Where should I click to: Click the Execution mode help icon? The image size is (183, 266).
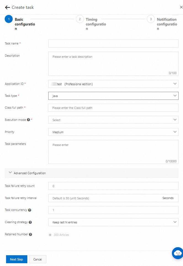[x=28, y=120]
